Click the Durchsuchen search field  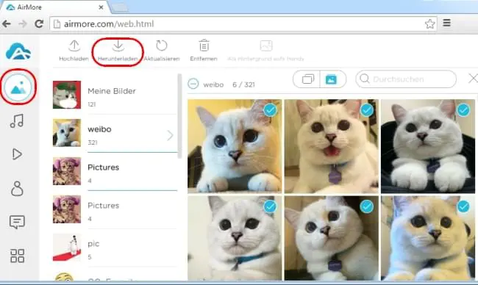pos(406,79)
